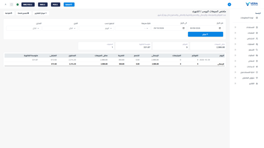Click لوحة المعلومات dashboard icon

coord(257,18)
